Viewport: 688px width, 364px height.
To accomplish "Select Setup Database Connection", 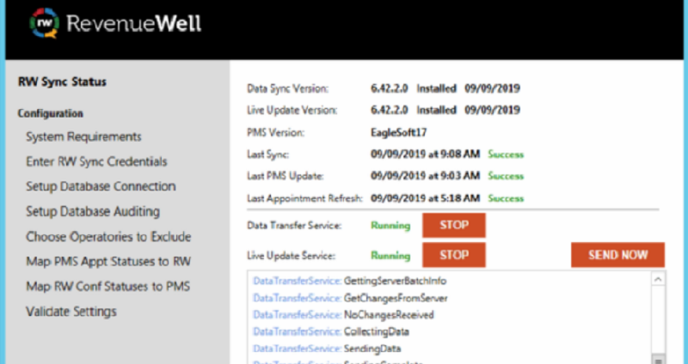I will 101,186.
